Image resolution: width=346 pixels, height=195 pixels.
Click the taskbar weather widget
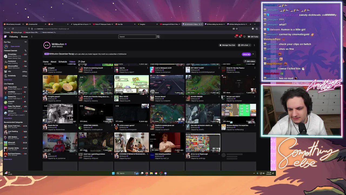pyautogui.click(x=9, y=173)
